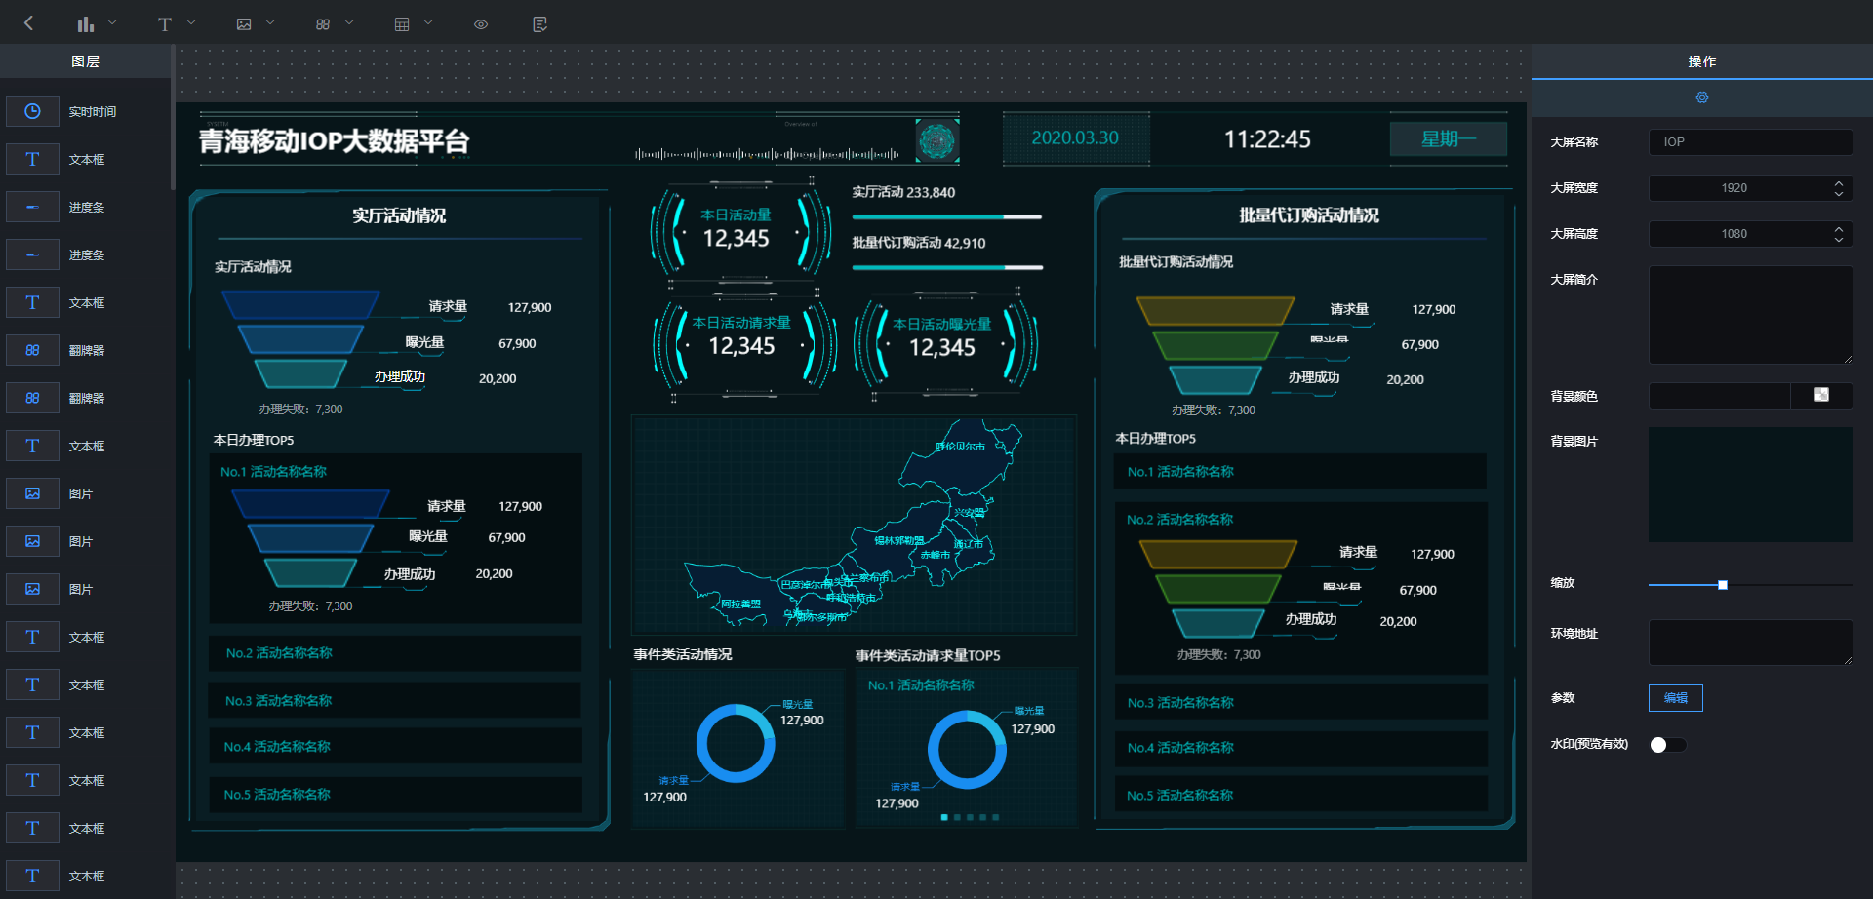Image resolution: width=1873 pixels, height=899 pixels.
Task: Select the yellow funnel under No.2 活动名称名称
Action: pos(1218,554)
